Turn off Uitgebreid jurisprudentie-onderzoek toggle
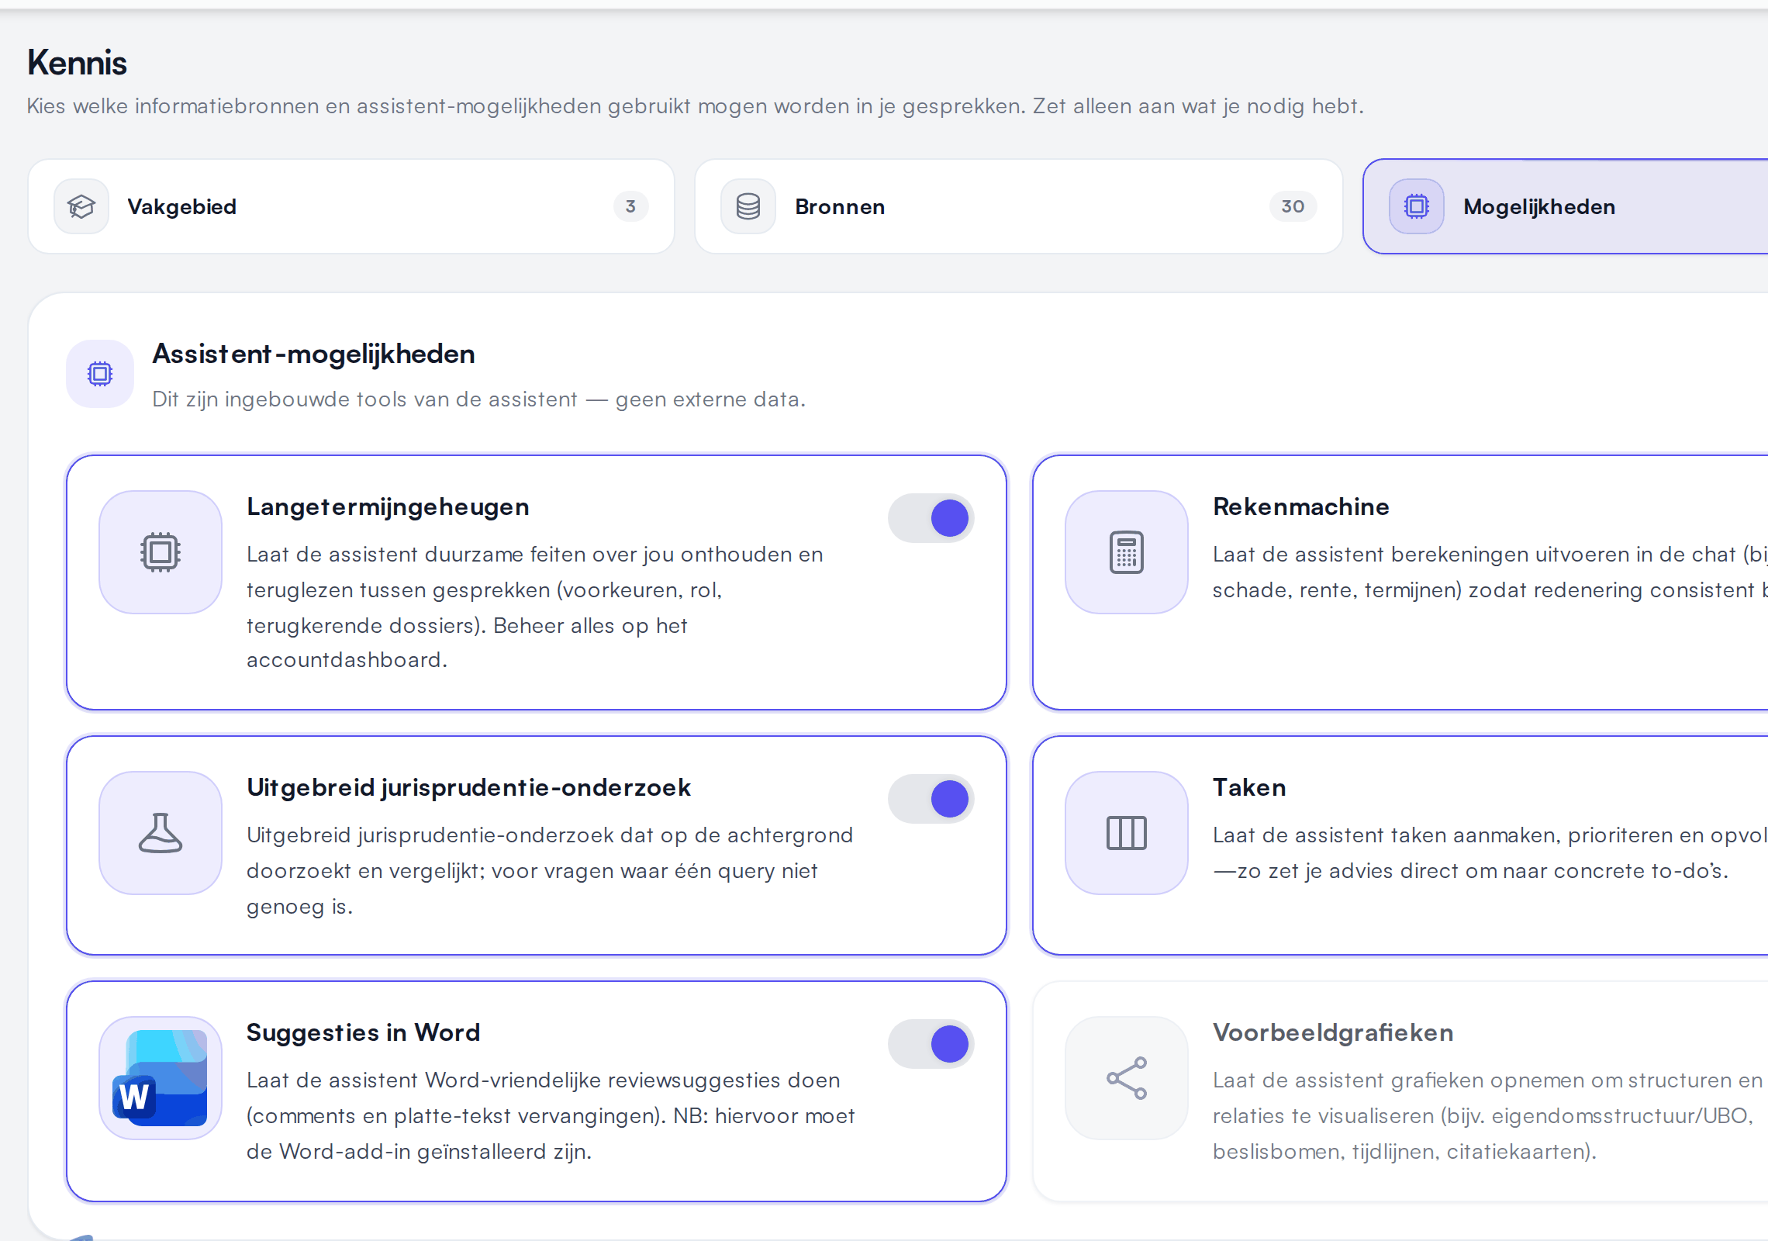Screen dimensions: 1768x1241 click(931, 799)
